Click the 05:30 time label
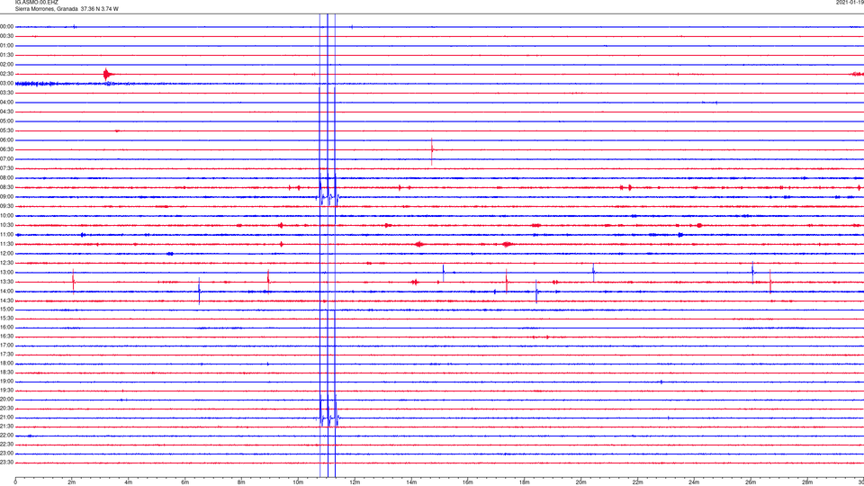 point(6,130)
